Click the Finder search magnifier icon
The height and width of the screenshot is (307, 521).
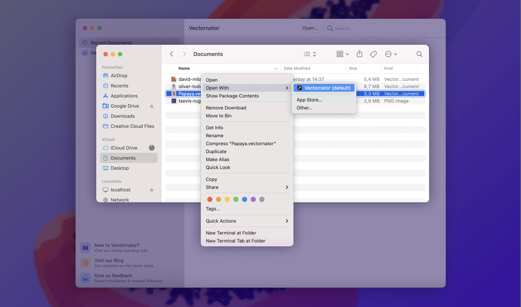coord(419,54)
